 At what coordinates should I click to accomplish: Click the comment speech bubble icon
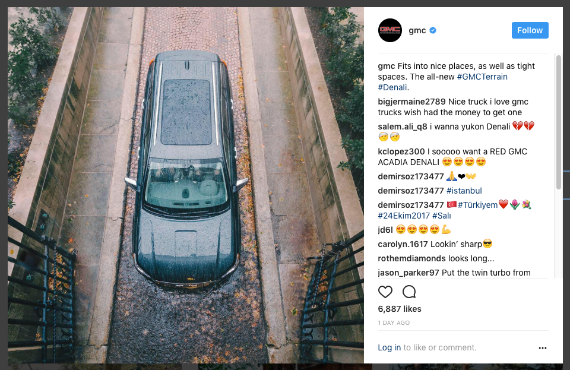coord(409,292)
